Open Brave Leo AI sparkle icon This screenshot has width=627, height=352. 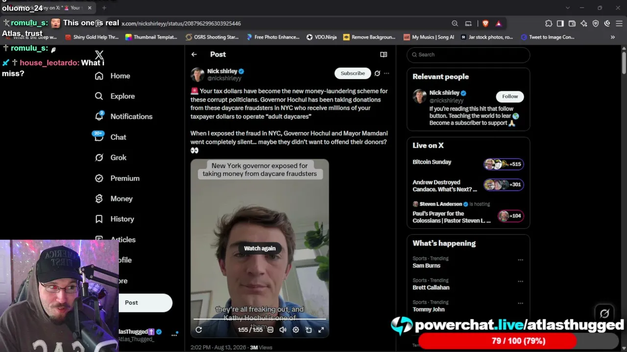point(584,23)
